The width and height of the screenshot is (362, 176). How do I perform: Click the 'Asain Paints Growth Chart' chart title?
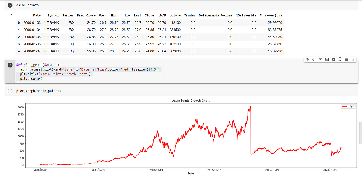pyautogui.click(x=191, y=101)
